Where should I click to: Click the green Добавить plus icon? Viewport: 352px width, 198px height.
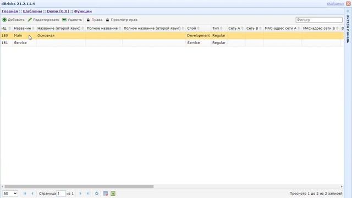[4, 20]
